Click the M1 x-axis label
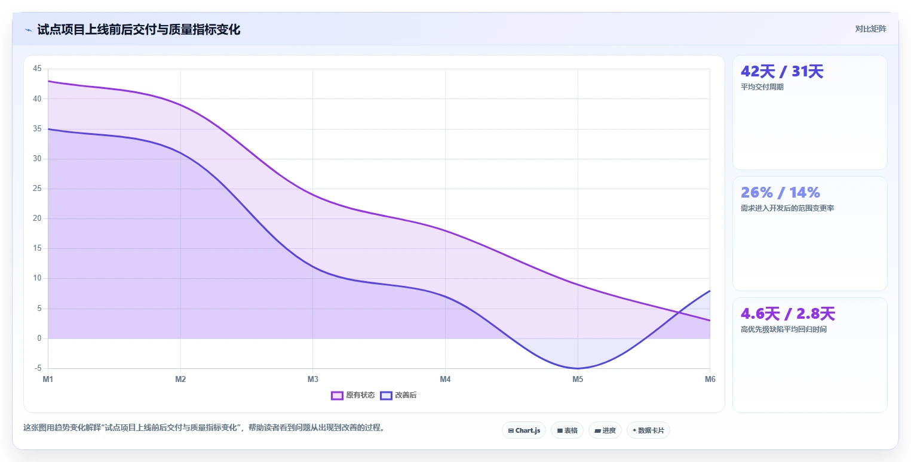This screenshot has width=911, height=462. tap(48, 379)
